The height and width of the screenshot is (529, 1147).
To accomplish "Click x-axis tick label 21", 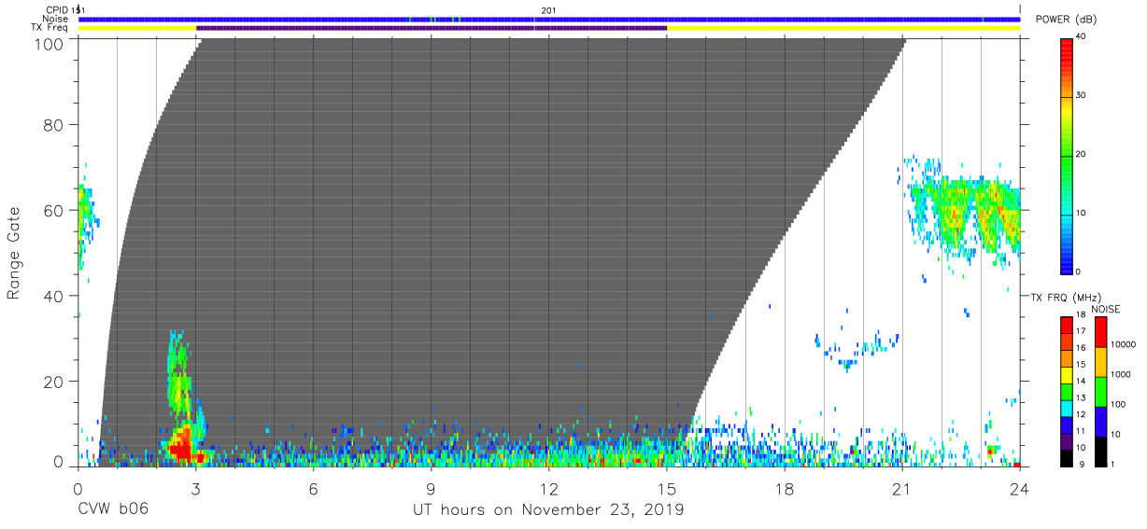I will (902, 489).
